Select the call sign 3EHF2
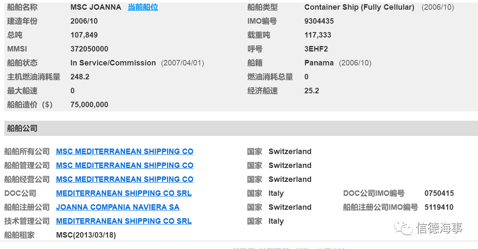 316,49
